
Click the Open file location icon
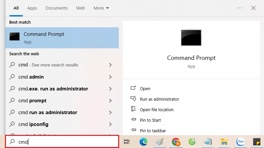coord(133,109)
